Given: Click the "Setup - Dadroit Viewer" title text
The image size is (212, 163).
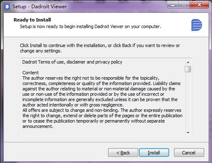Looking at the screenshot, I should [40, 7].
